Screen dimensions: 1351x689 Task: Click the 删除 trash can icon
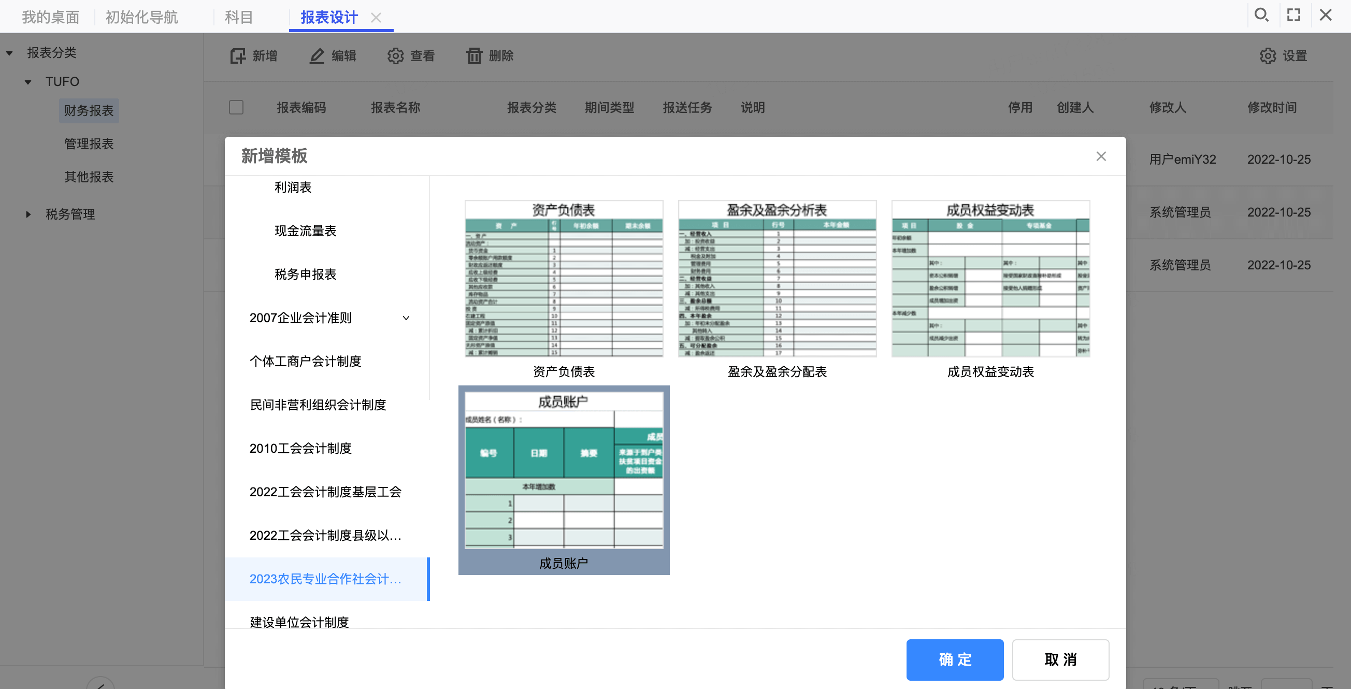(473, 55)
